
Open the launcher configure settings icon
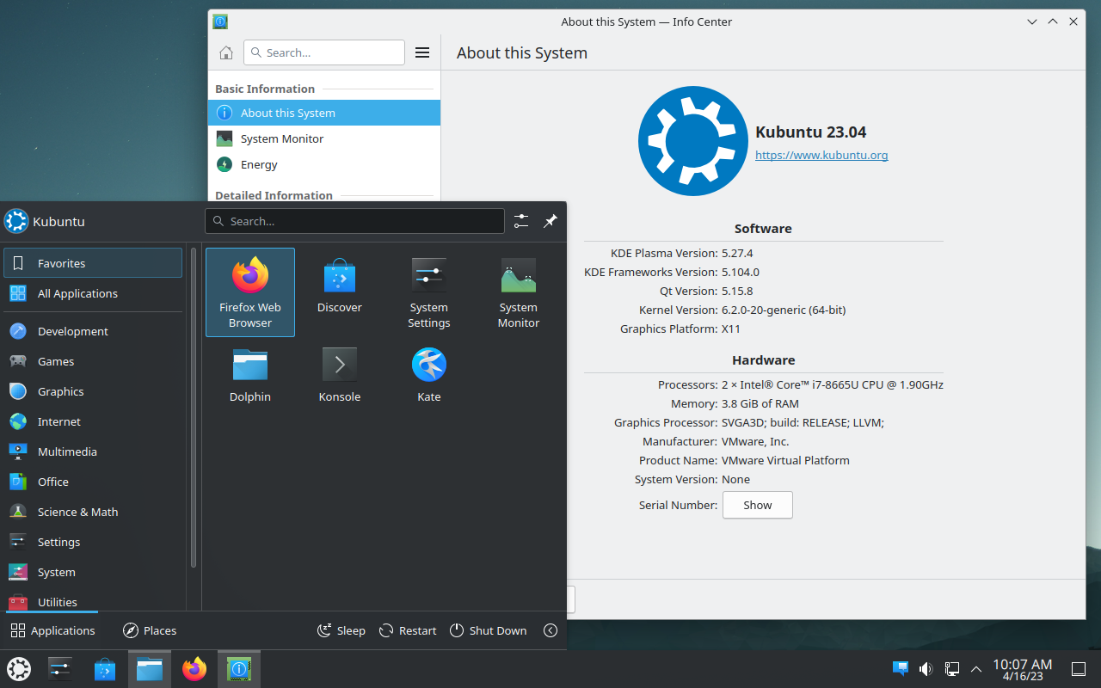(x=521, y=221)
